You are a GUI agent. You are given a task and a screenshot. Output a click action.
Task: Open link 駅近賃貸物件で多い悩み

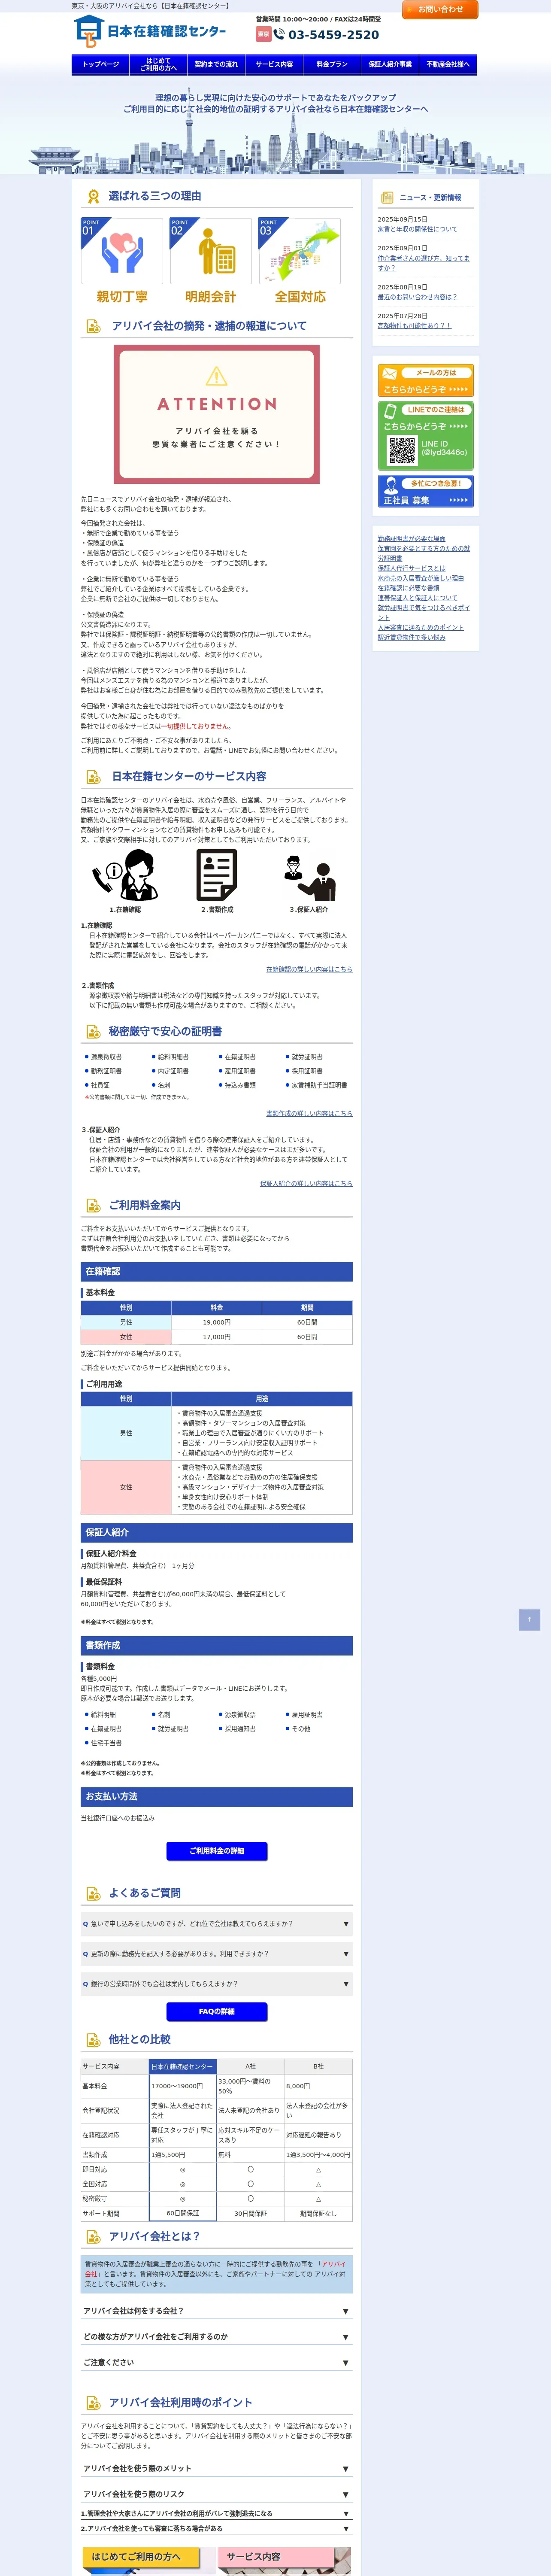pos(412,637)
